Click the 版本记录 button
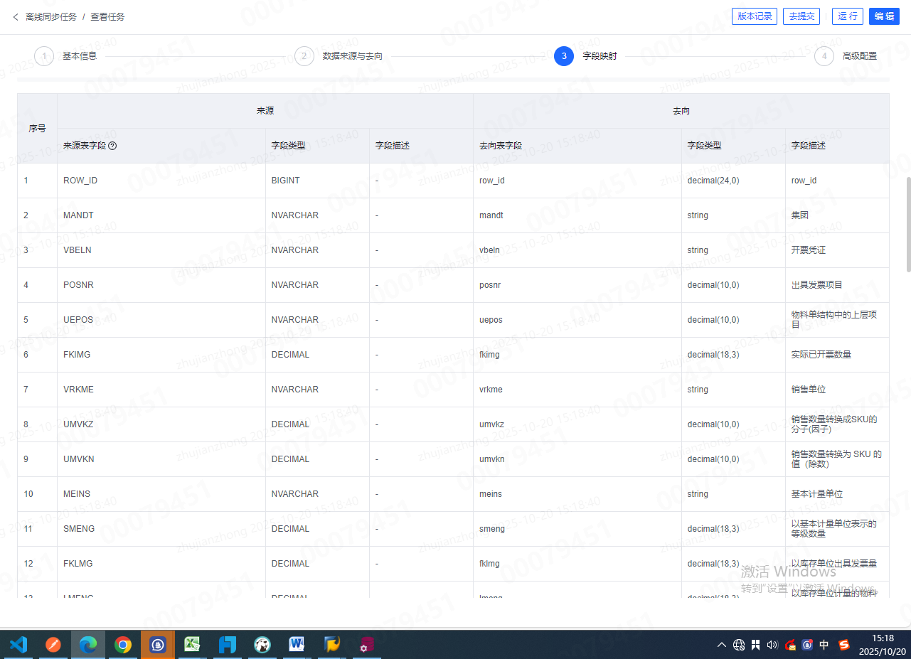Viewport: 911px width, 659px height. [754, 16]
